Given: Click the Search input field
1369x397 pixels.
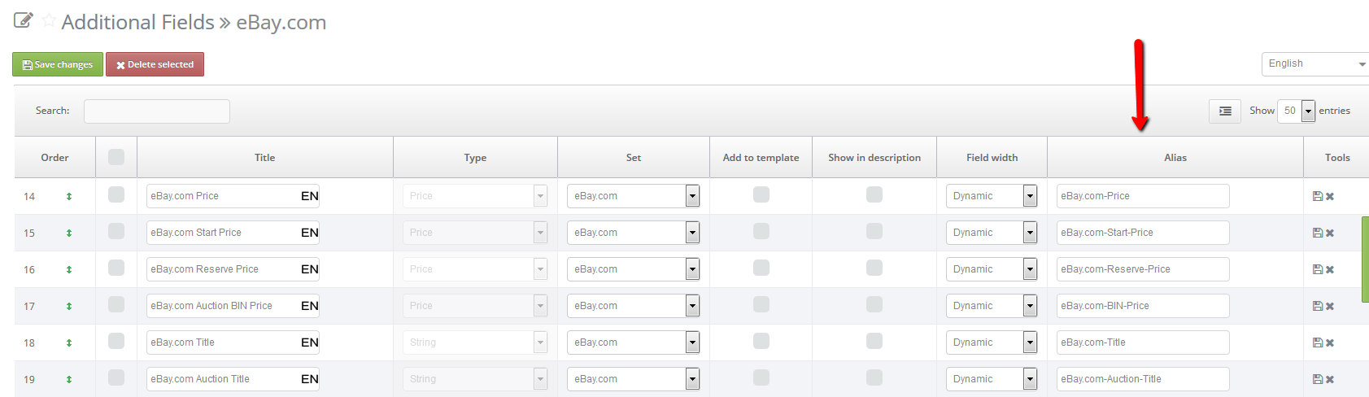Looking at the screenshot, I should point(157,111).
